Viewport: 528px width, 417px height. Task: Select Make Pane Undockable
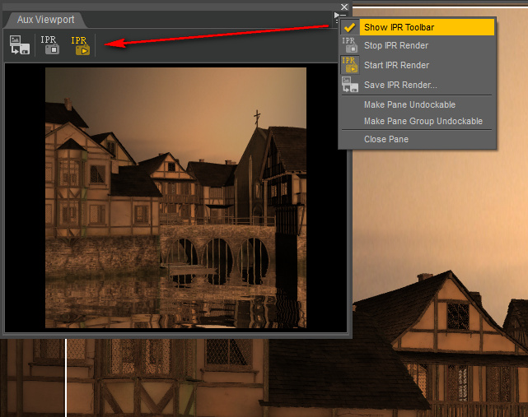409,104
